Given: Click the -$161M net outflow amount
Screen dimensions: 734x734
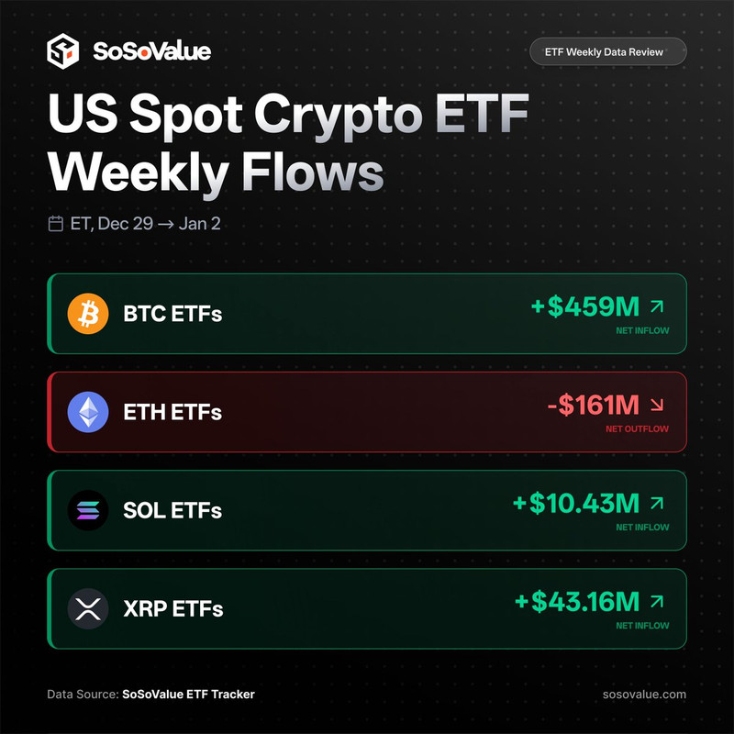Looking at the screenshot, I should [593, 406].
